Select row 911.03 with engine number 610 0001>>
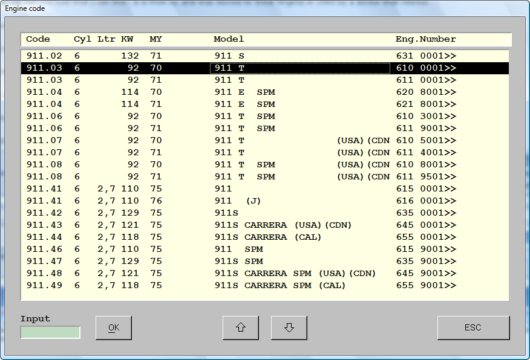530x360 pixels. click(x=264, y=68)
